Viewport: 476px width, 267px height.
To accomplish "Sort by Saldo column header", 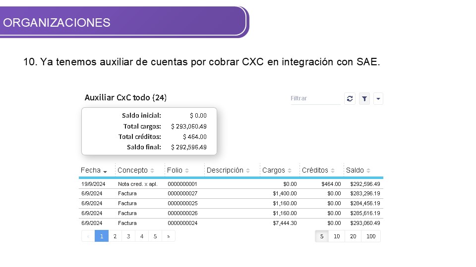I will (358, 170).
